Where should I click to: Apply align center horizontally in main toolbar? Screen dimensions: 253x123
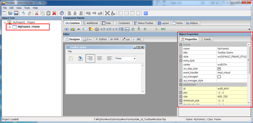(x=75, y=13)
